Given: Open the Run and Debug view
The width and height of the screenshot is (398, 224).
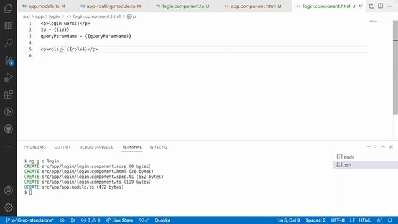Looking at the screenshot, I should (8, 77).
